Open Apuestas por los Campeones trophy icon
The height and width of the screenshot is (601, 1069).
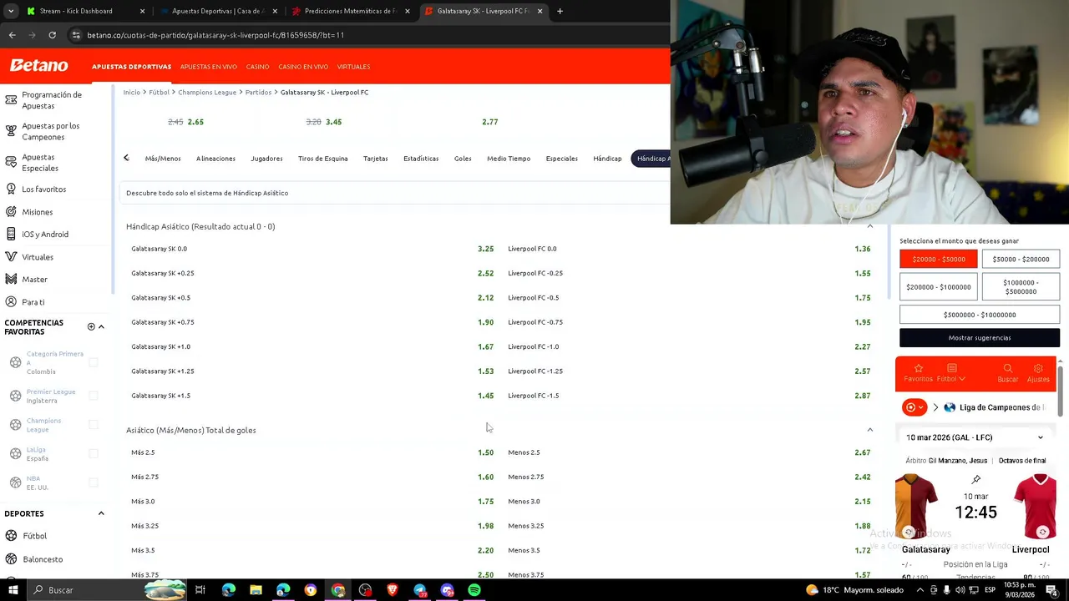[11, 131]
